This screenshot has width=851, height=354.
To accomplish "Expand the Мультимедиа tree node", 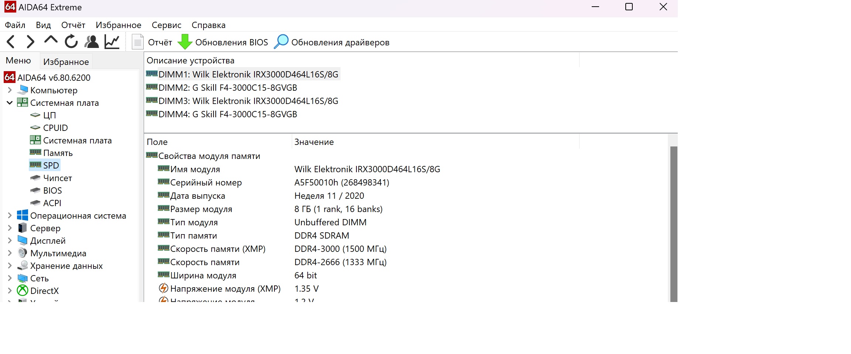I will pyautogui.click(x=10, y=253).
